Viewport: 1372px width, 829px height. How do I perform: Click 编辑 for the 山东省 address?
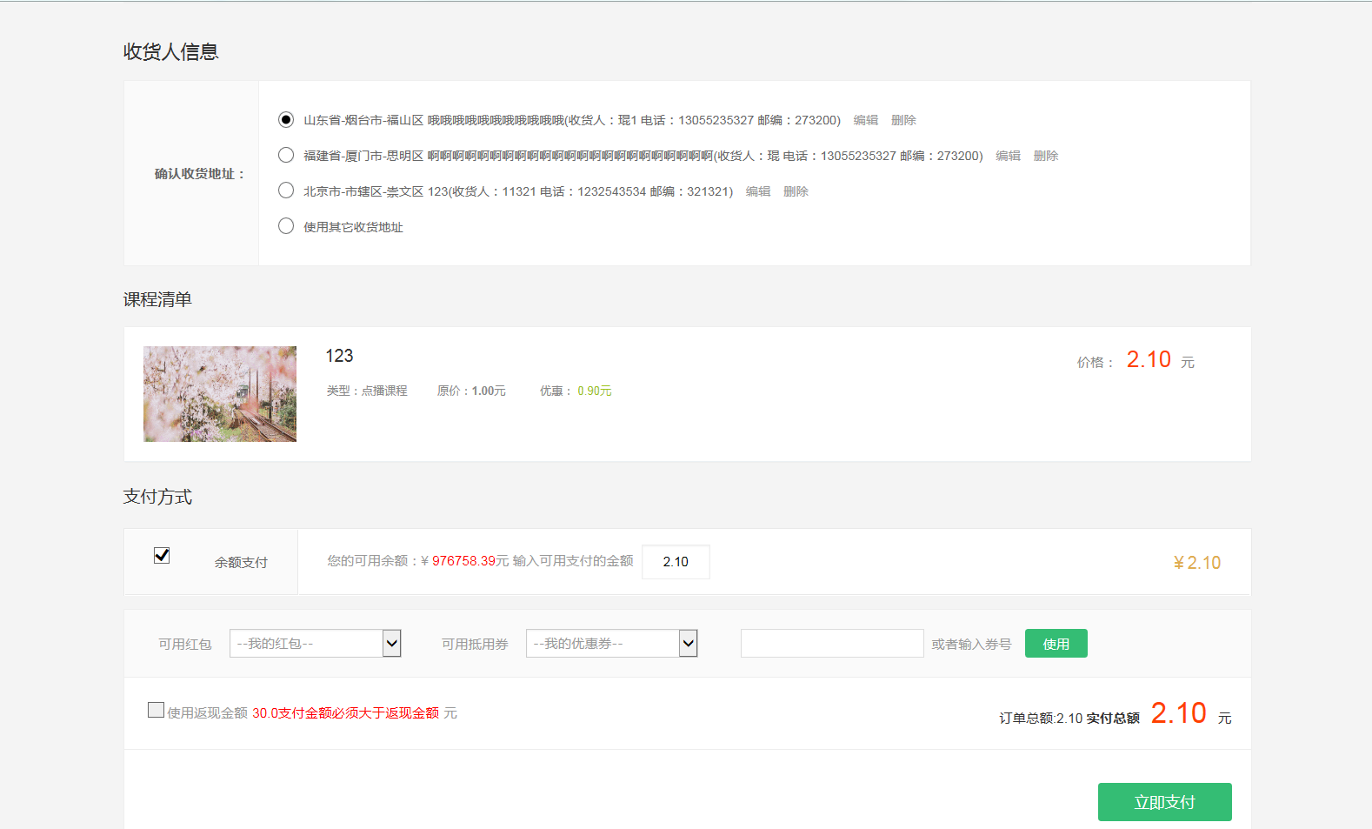point(866,120)
